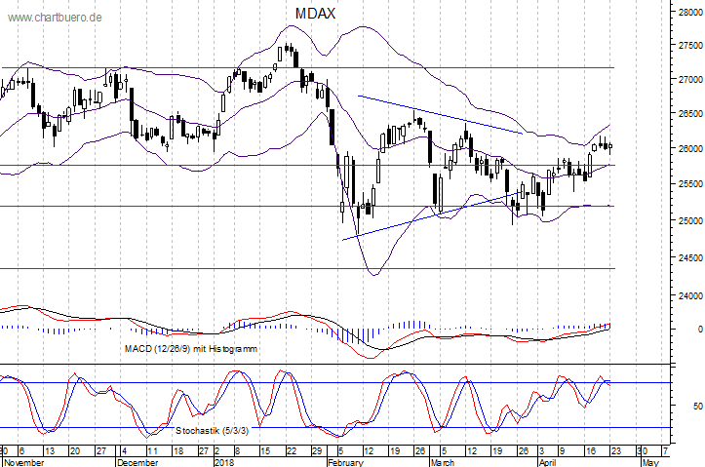705x467 pixels.
Task: Click date tick 7 in May
Action: [665, 451]
